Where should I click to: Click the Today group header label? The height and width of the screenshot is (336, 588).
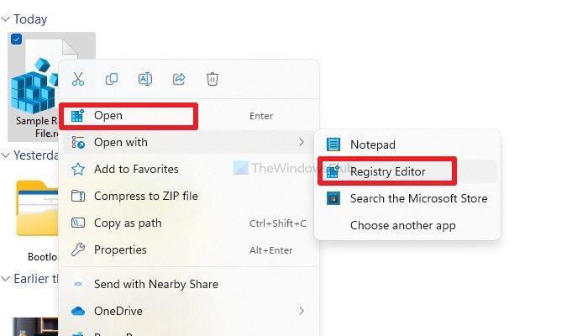pos(30,19)
